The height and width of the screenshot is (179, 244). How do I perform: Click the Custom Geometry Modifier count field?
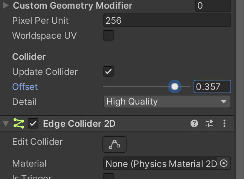[213, 6]
